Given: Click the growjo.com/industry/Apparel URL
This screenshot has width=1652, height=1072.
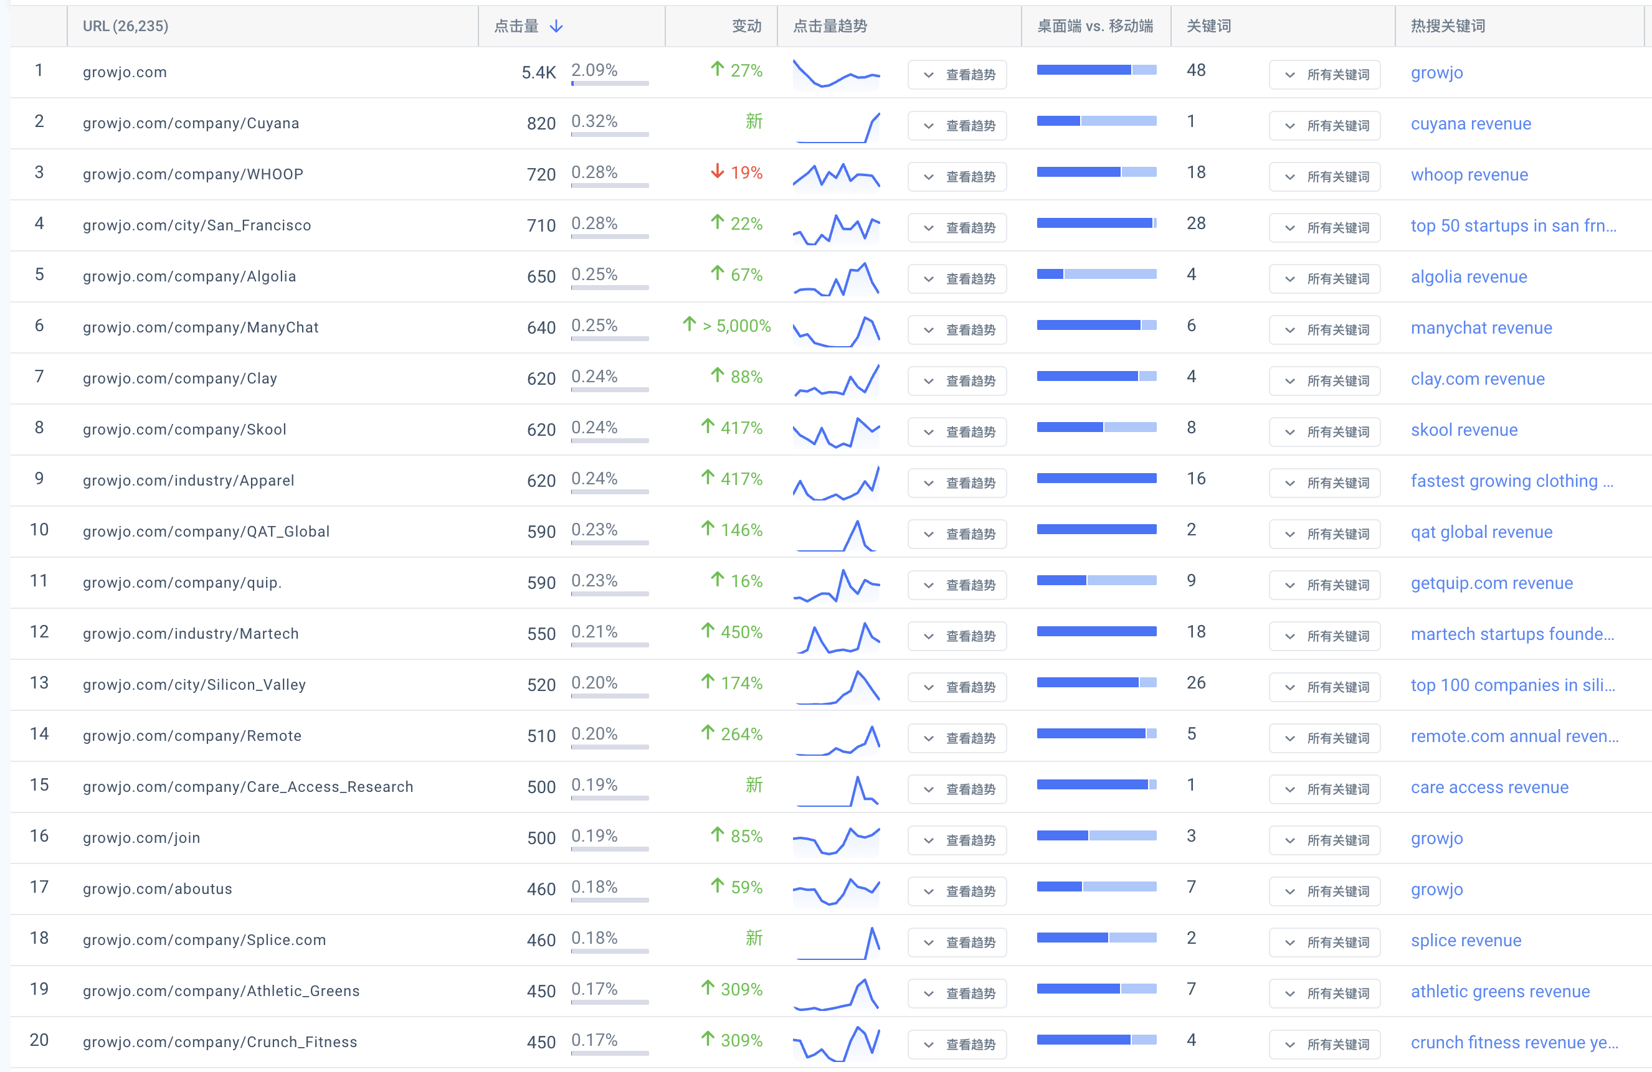Looking at the screenshot, I should (x=188, y=480).
